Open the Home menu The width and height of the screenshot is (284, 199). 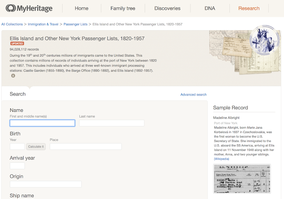click(x=82, y=8)
